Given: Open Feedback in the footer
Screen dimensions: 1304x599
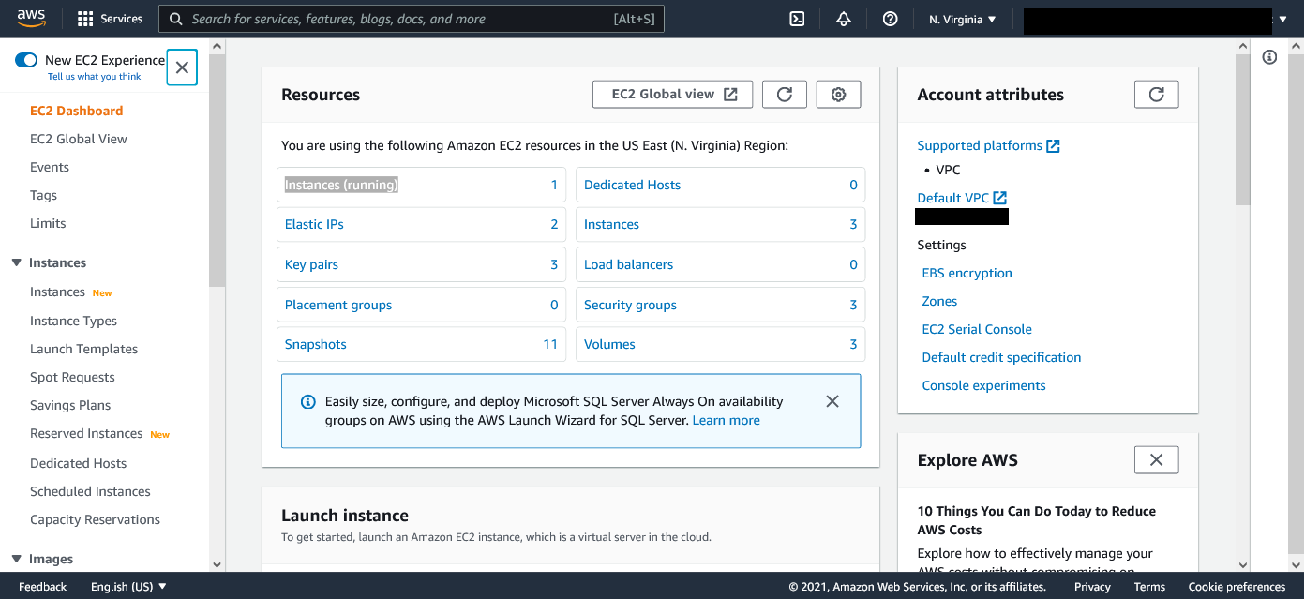Looking at the screenshot, I should pos(42,587).
